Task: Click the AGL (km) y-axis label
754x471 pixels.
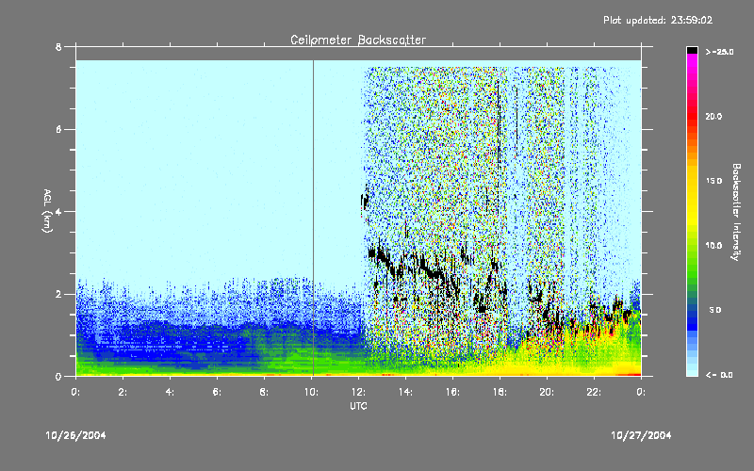Action: [47, 210]
